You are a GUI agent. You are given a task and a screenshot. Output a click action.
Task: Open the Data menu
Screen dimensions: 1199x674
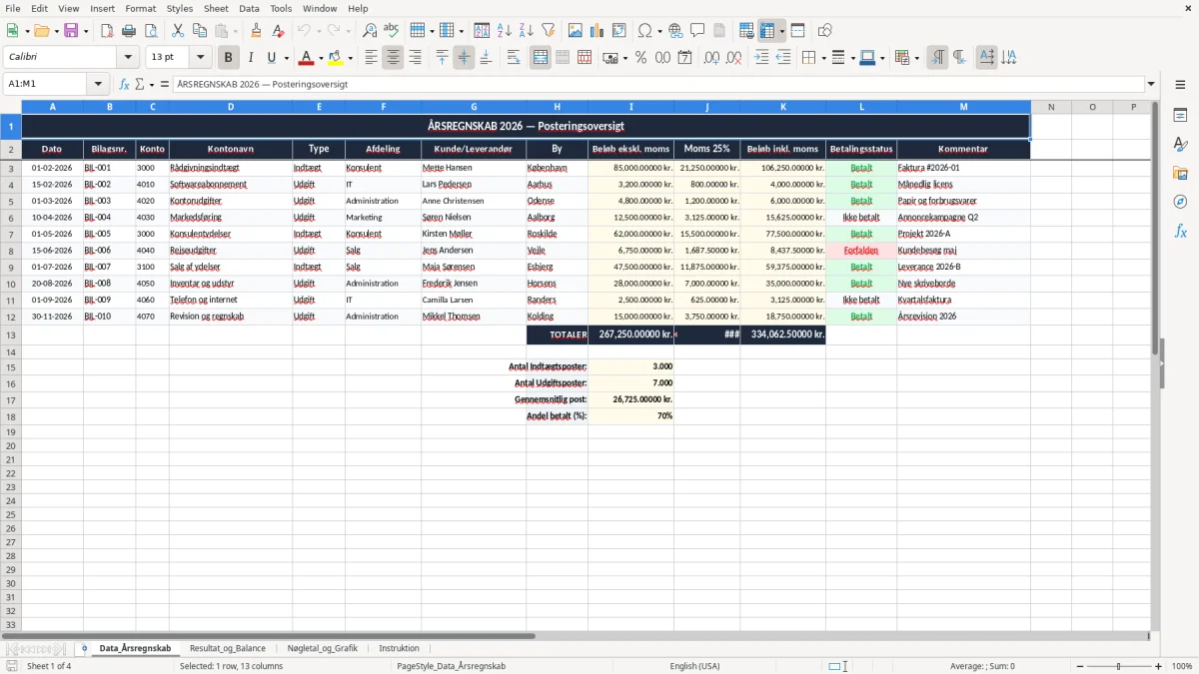point(249,8)
